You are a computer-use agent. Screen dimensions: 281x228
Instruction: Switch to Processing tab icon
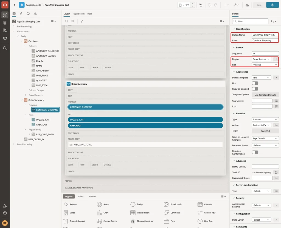(x=28, y=14)
